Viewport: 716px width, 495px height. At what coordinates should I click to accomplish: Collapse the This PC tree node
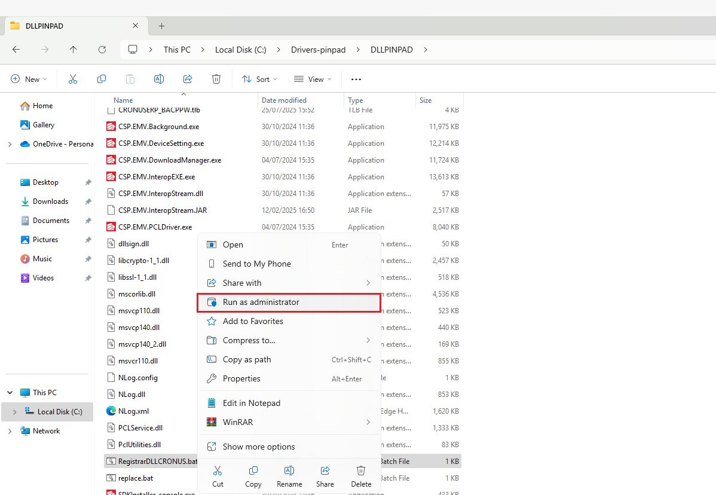pyautogui.click(x=10, y=393)
